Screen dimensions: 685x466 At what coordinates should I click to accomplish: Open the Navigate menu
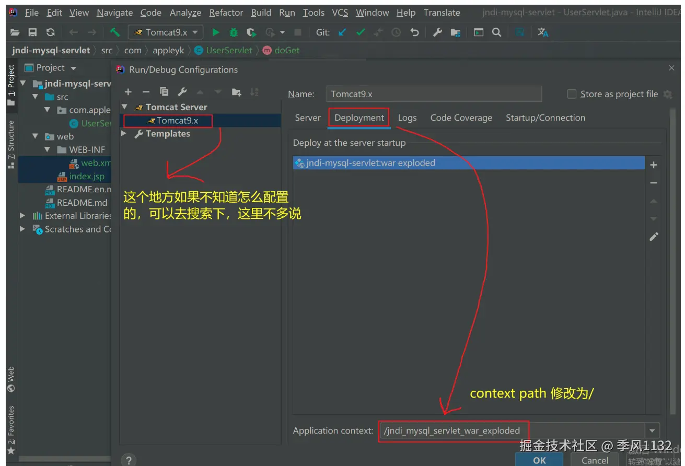tap(114, 13)
